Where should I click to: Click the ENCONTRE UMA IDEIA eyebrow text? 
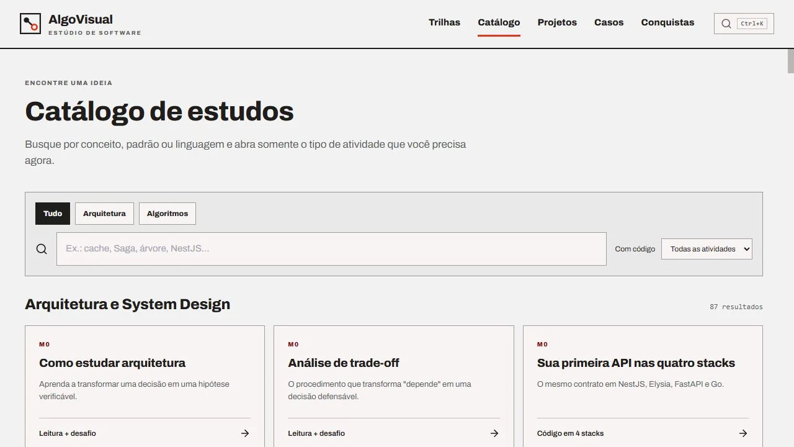click(x=69, y=83)
